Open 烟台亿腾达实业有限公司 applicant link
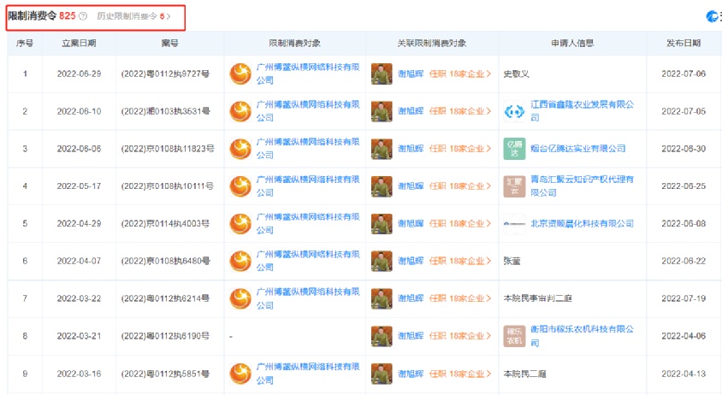Image resolution: width=722 pixels, height=395 pixels. click(578, 149)
